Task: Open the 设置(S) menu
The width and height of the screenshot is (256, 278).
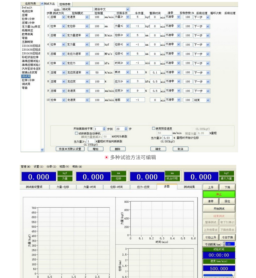Action: (38, 167)
